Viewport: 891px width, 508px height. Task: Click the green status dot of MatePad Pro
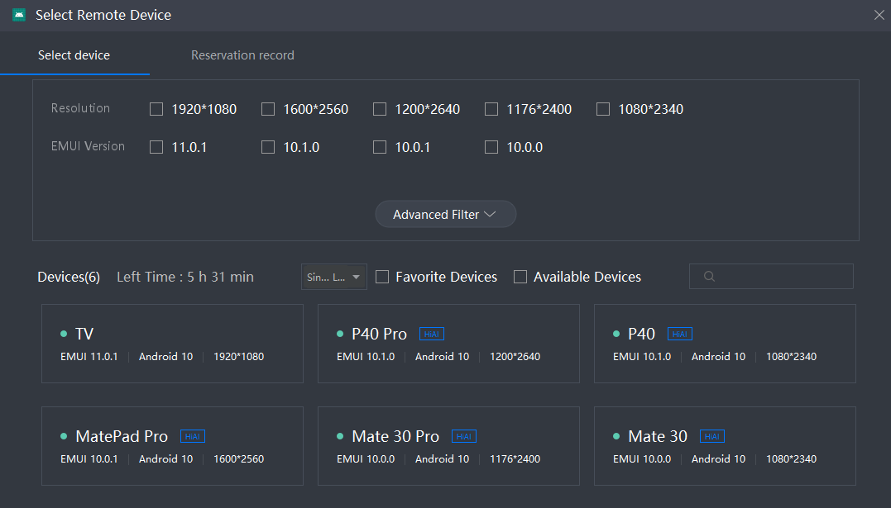pyautogui.click(x=64, y=436)
